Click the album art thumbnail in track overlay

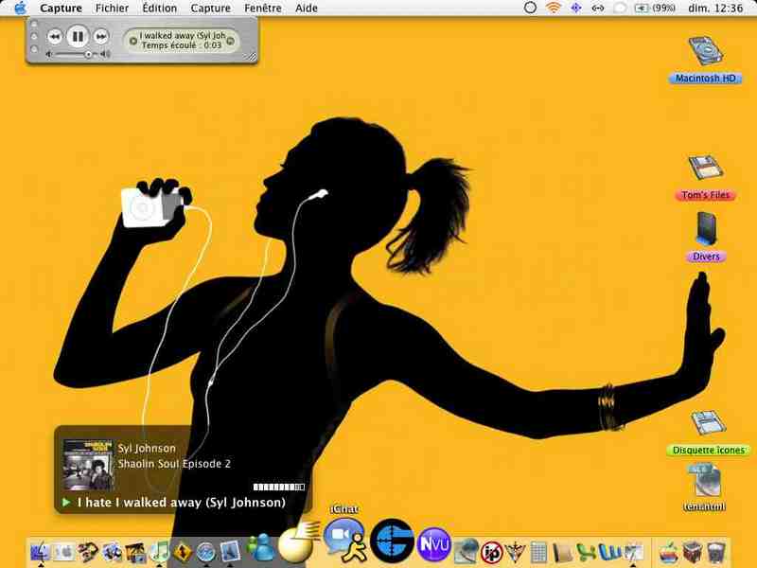pos(88,464)
